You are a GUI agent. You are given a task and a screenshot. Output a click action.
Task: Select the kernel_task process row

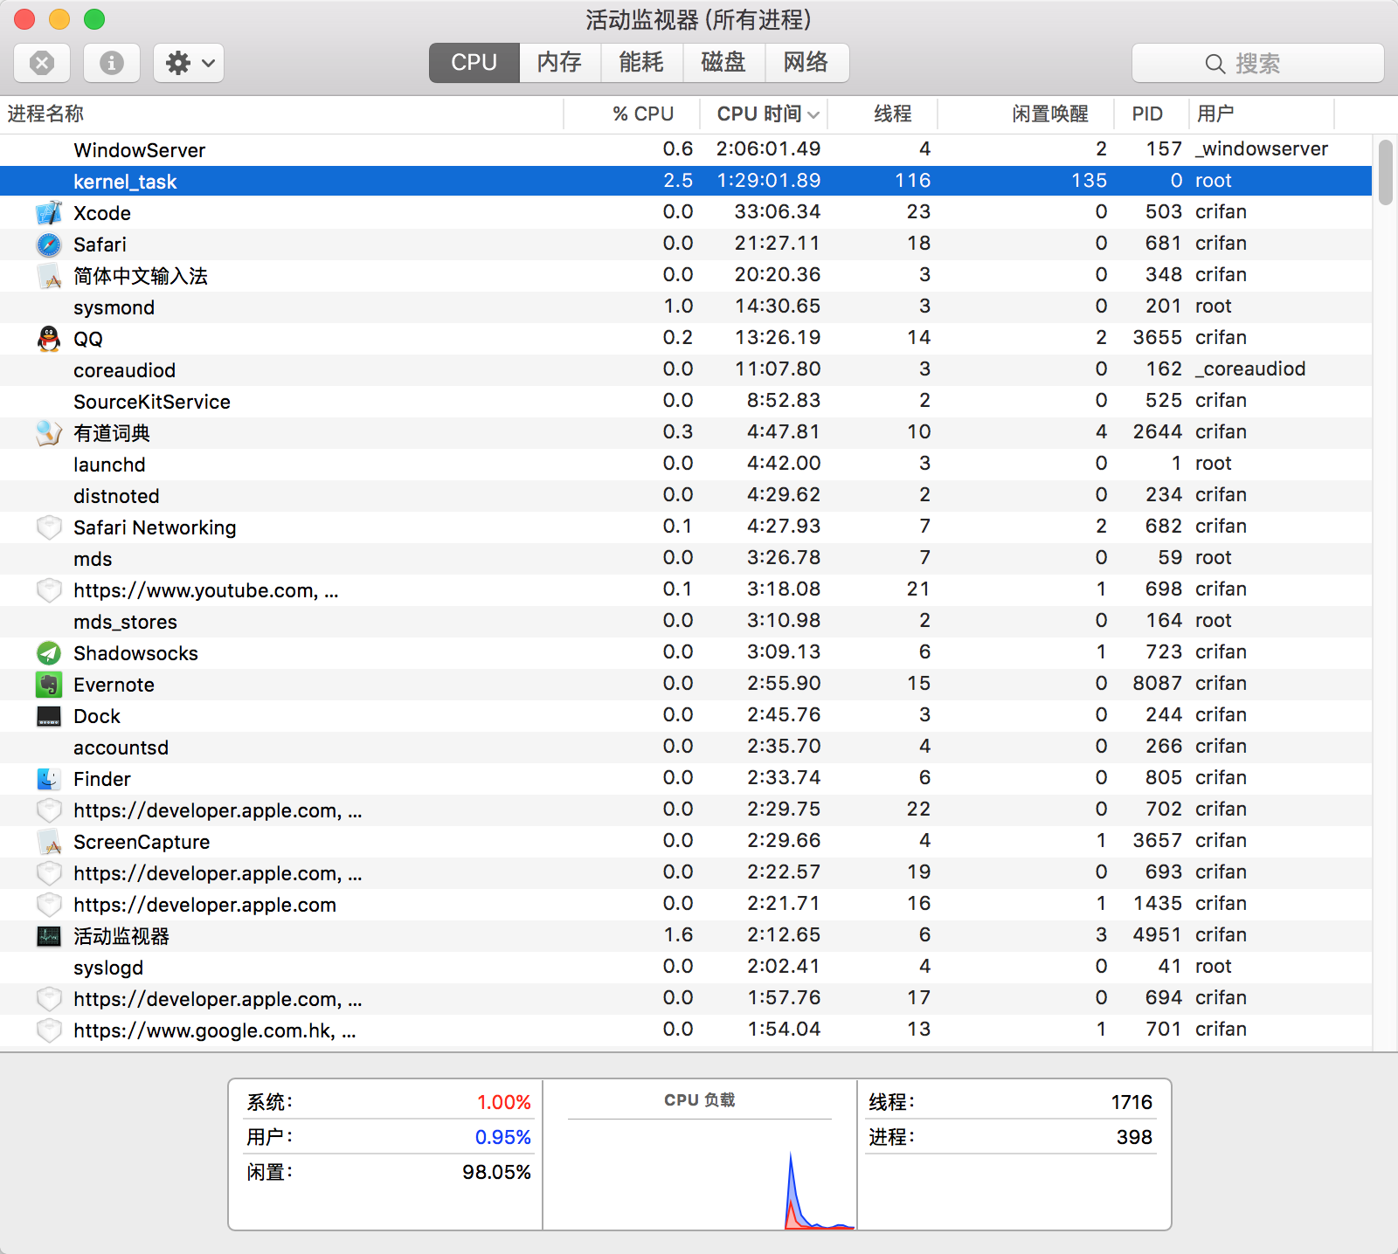coord(686,182)
